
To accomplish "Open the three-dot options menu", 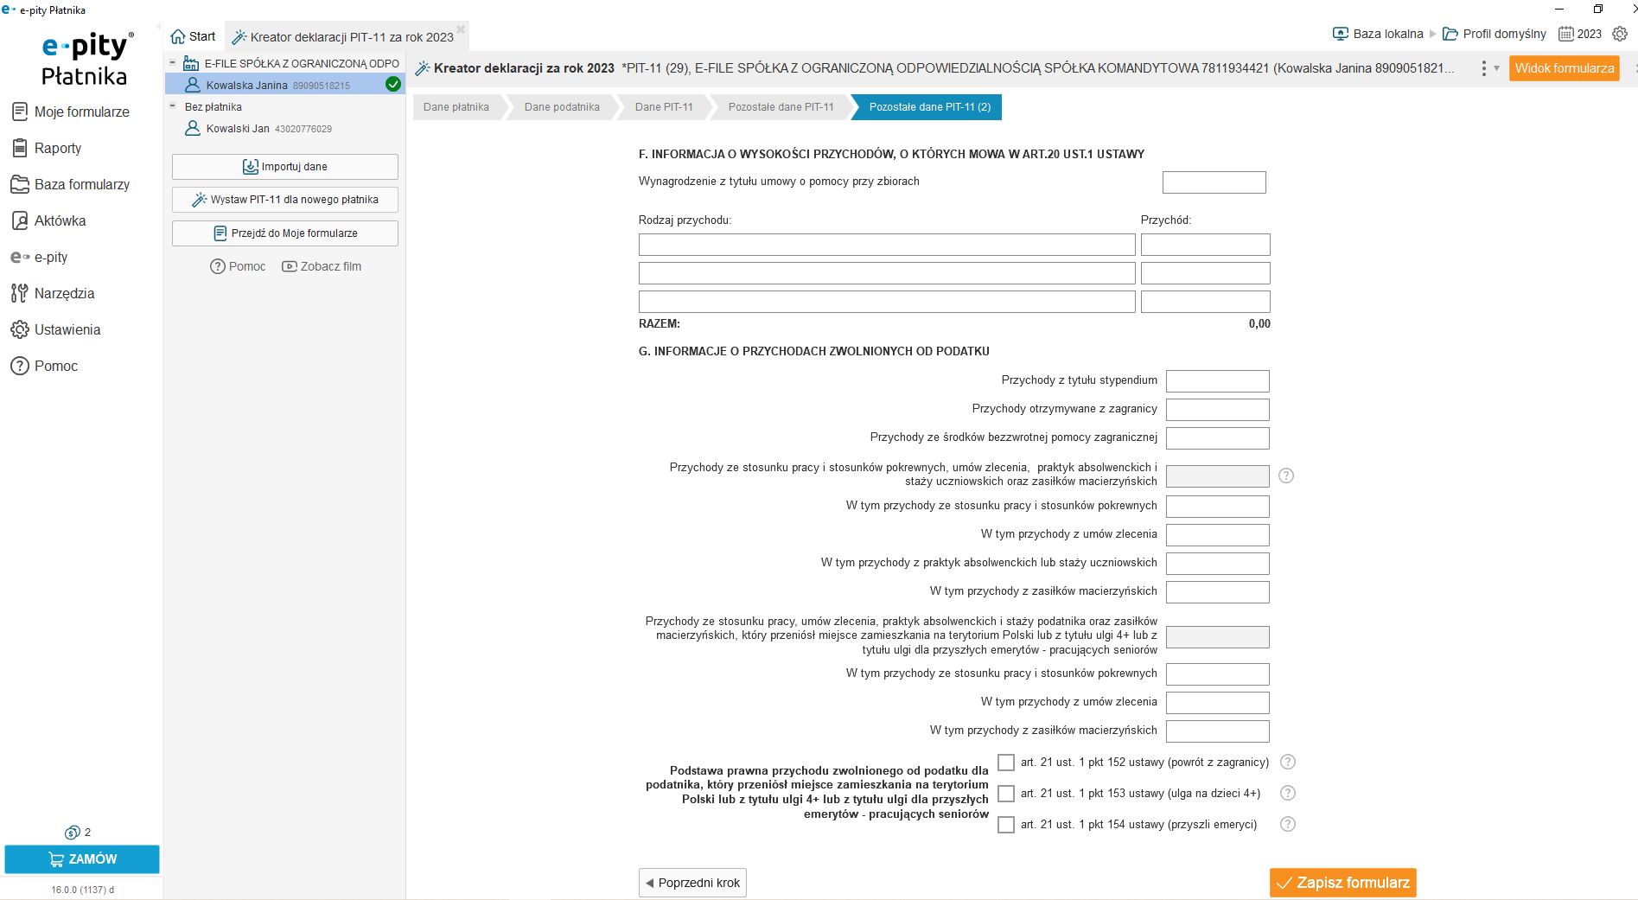I will (1484, 68).
